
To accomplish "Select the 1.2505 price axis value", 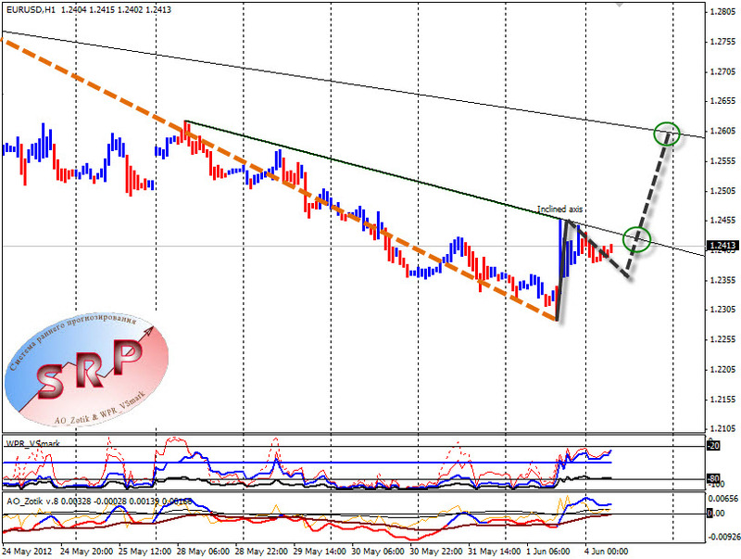I will coord(723,191).
